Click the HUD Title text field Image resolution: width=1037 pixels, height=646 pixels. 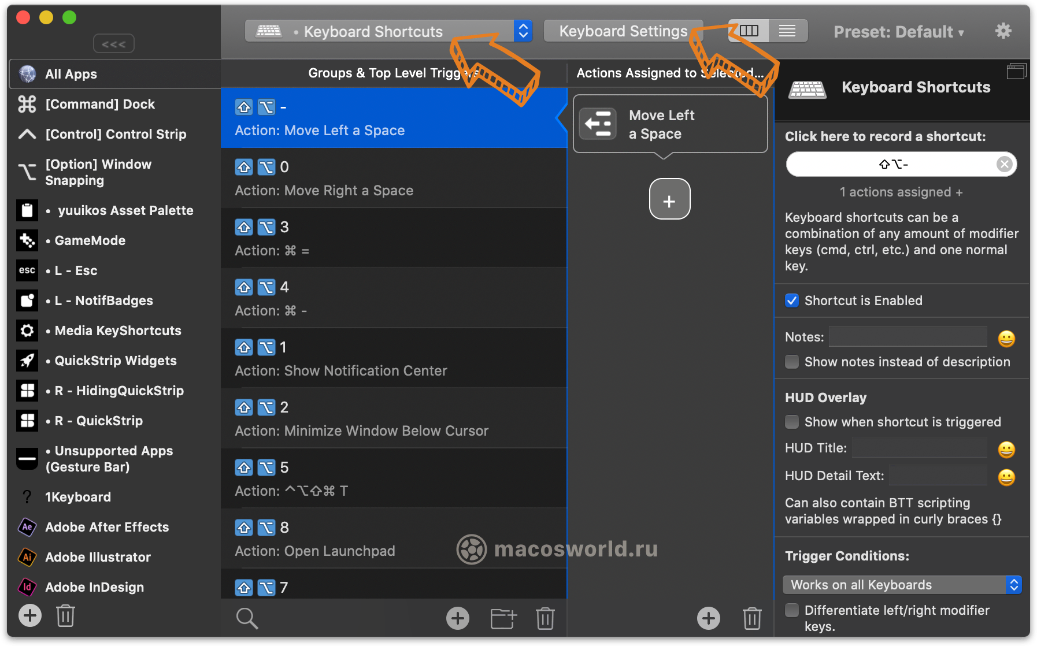(920, 448)
